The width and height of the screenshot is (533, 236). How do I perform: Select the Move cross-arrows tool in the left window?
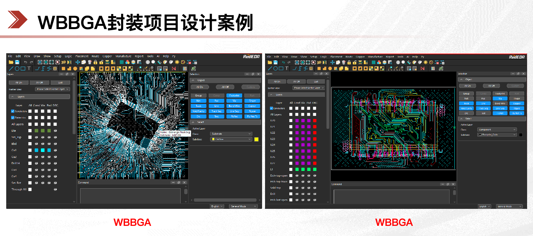[78, 62]
